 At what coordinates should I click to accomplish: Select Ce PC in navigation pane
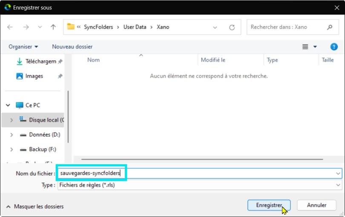point(28,105)
